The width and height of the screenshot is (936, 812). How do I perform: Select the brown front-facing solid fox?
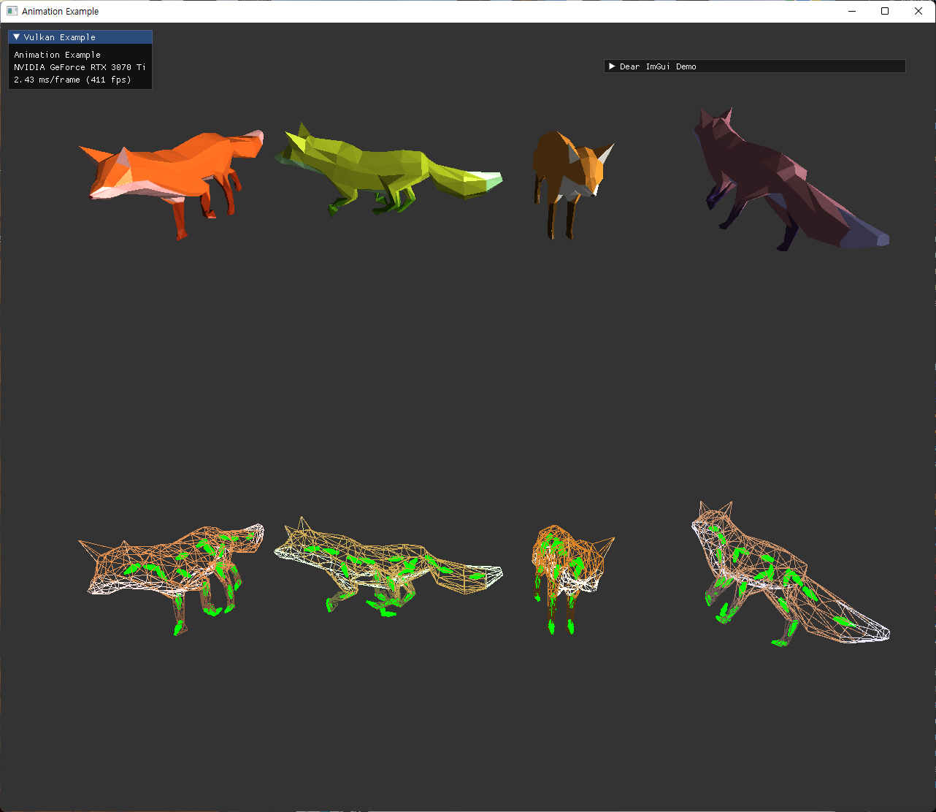click(x=572, y=185)
